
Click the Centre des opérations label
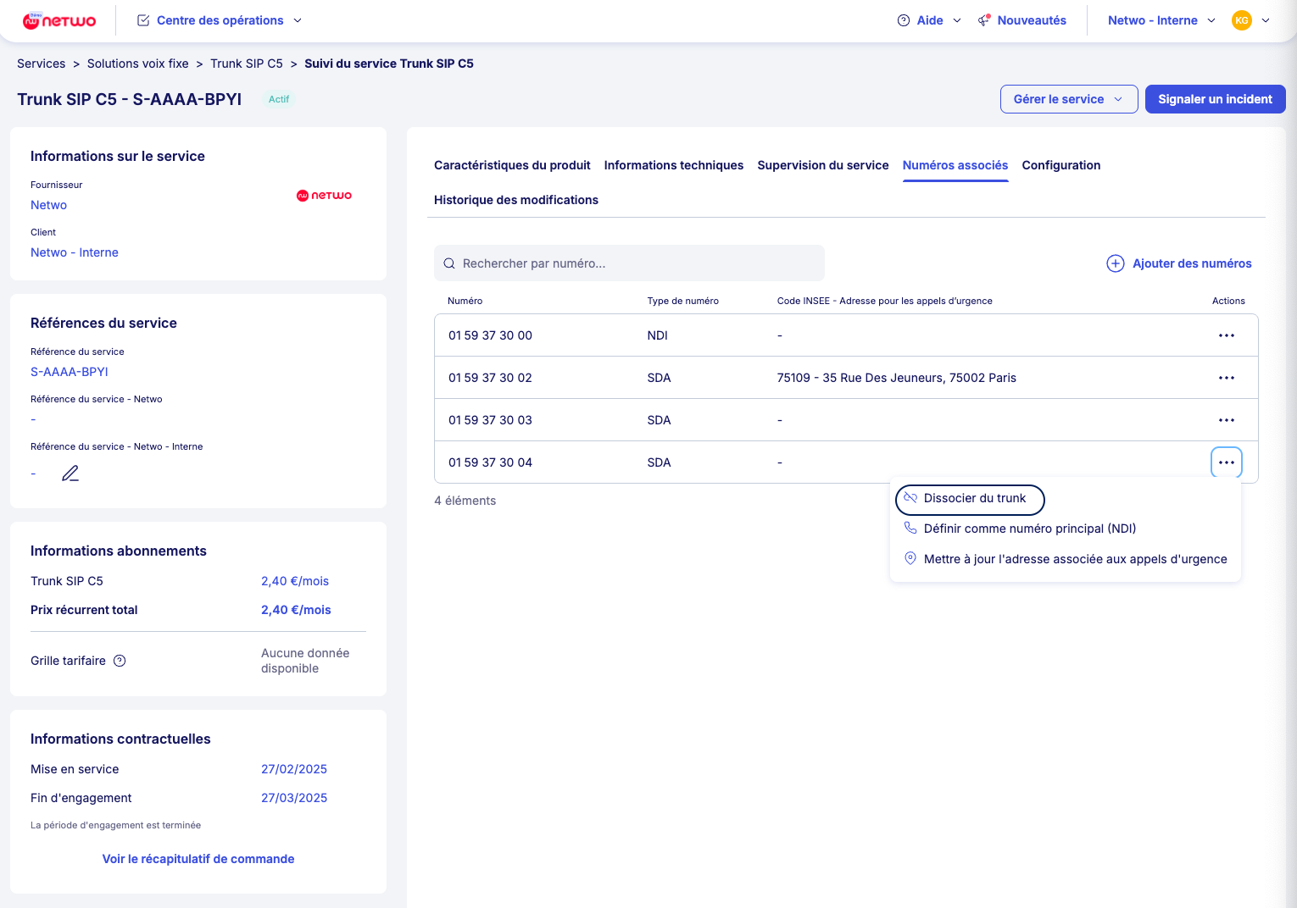coord(220,20)
